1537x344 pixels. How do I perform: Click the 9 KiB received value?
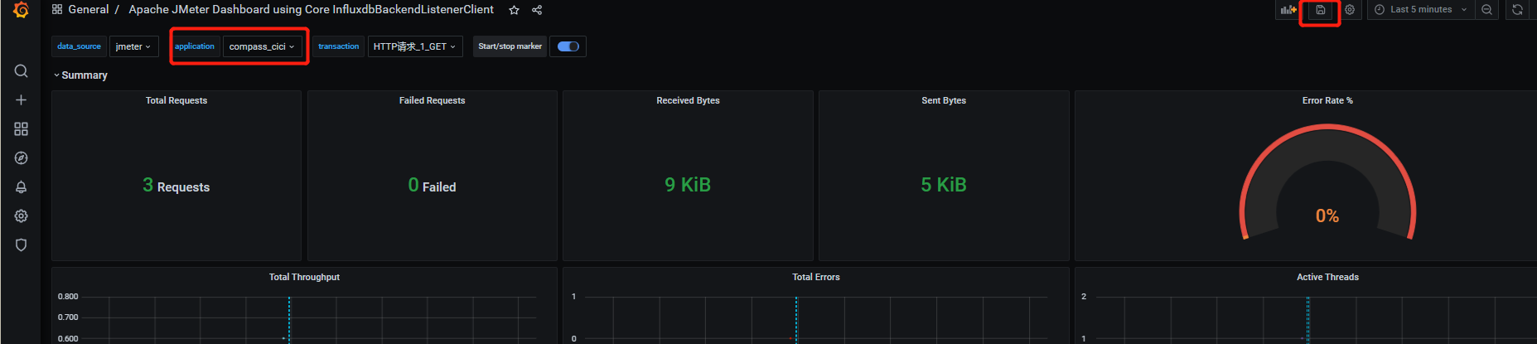688,185
